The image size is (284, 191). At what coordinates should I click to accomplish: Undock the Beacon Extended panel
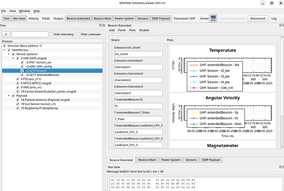click(280, 26)
